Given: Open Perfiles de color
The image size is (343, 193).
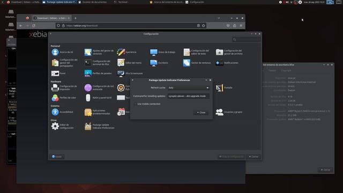Looking at the screenshot, I should [x=64, y=98].
